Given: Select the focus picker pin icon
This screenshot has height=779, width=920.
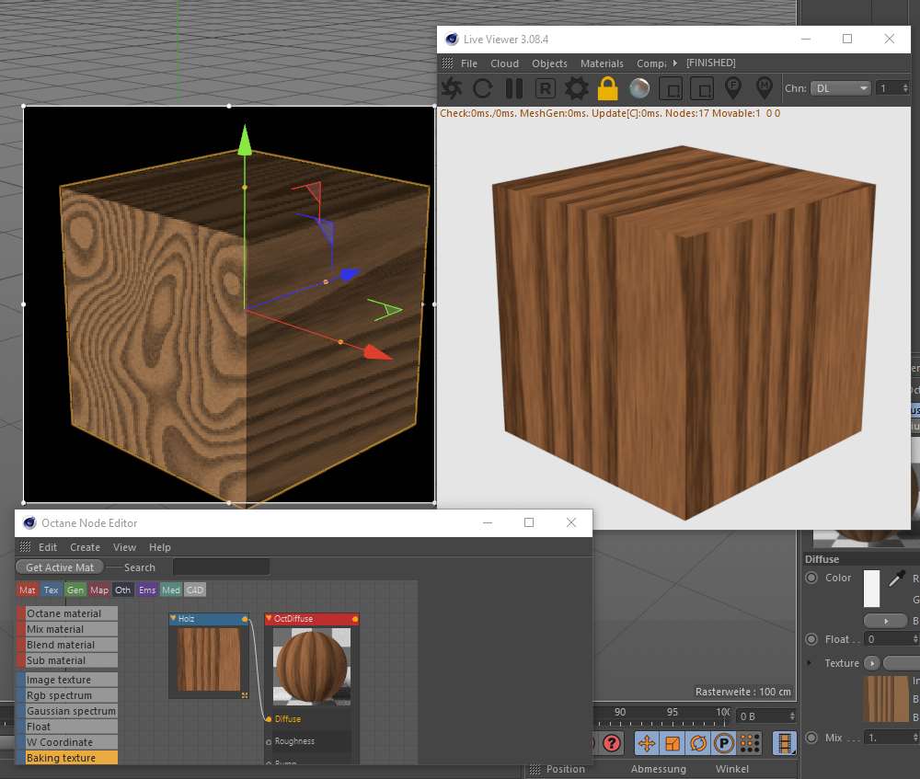Looking at the screenshot, I should tap(733, 88).
